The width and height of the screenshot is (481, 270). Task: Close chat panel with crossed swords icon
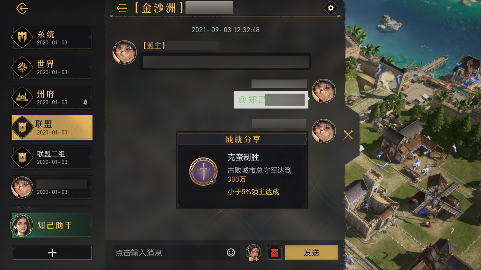(348, 134)
